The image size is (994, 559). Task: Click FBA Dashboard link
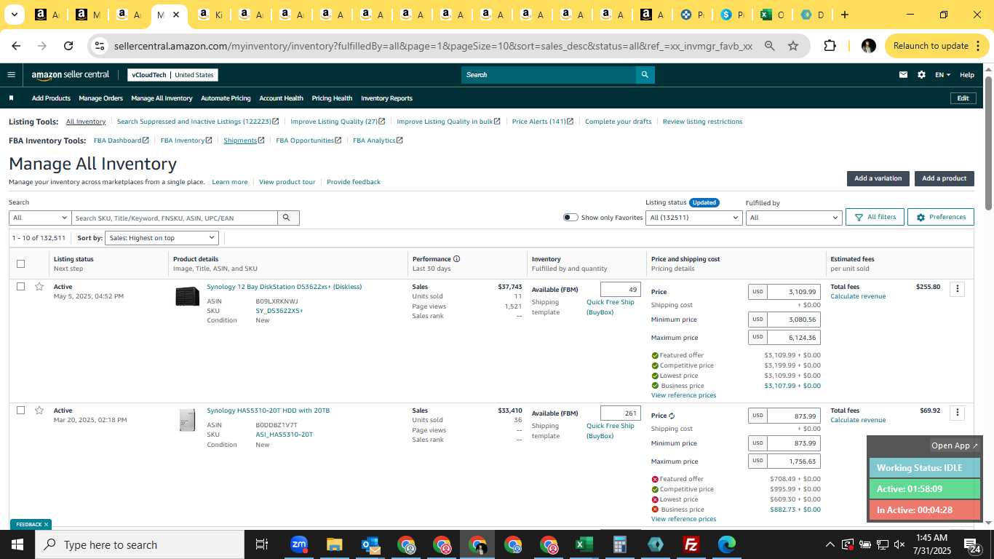click(122, 140)
